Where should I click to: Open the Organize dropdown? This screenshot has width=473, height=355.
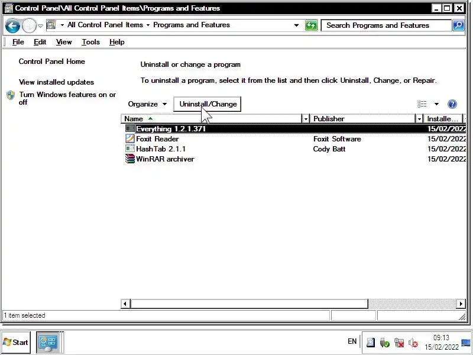pos(147,104)
